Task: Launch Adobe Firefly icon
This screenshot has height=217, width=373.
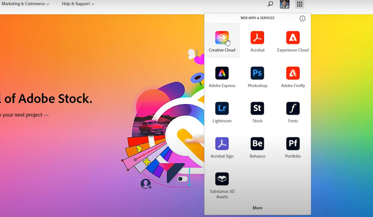Action: (x=293, y=73)
